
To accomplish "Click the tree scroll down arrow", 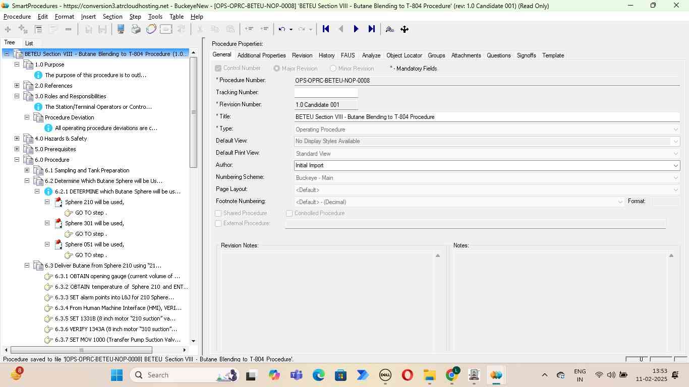I will point(193,341).
